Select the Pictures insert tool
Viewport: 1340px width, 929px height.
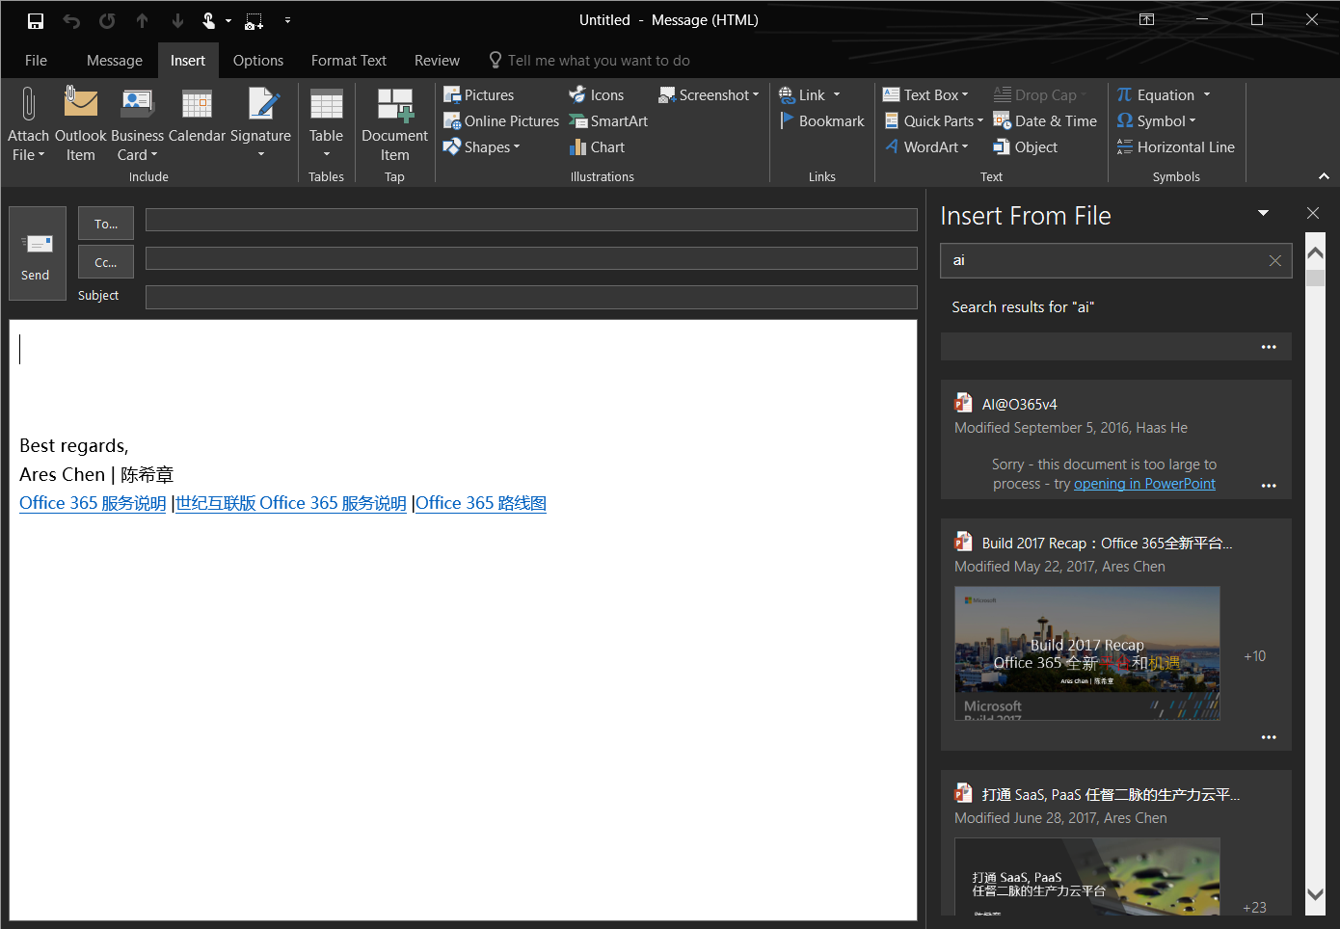click(479, 94)
